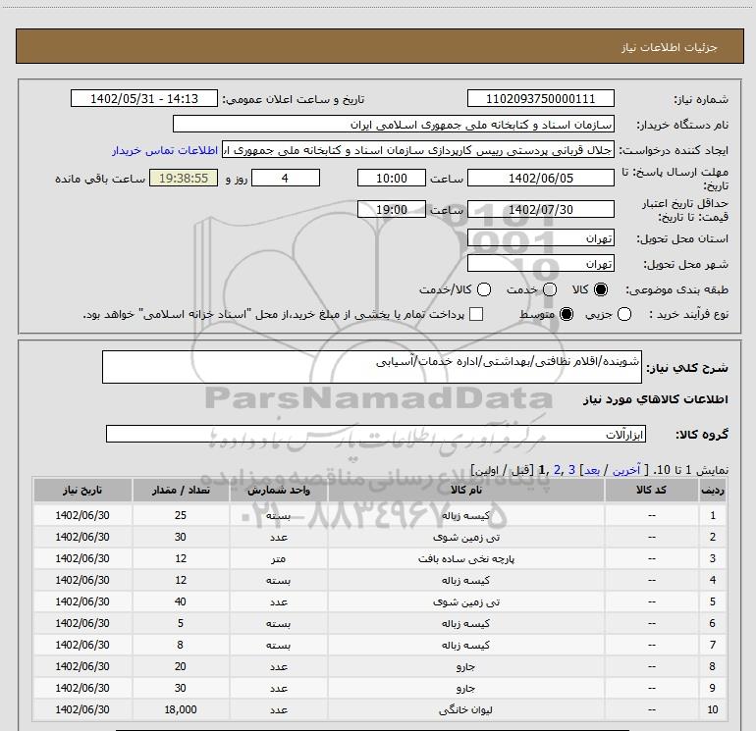Open page 3 of the items list

571,469
